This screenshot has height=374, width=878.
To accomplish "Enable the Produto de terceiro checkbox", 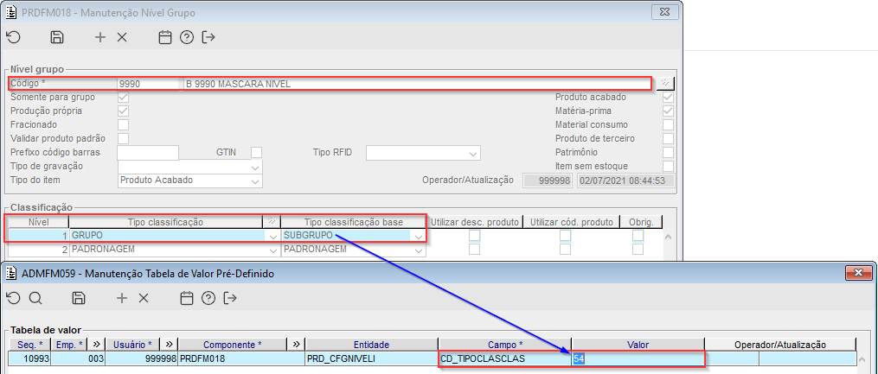I will (x=668, y=138).
